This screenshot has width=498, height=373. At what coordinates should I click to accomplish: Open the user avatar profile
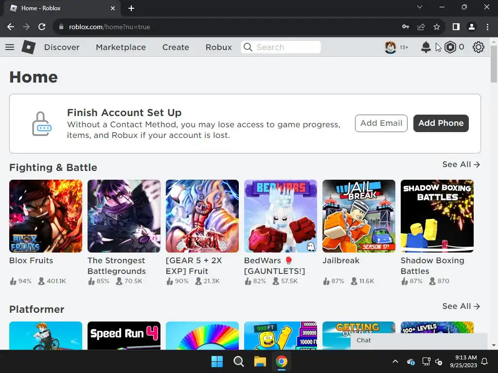click(x=391, y=47)
